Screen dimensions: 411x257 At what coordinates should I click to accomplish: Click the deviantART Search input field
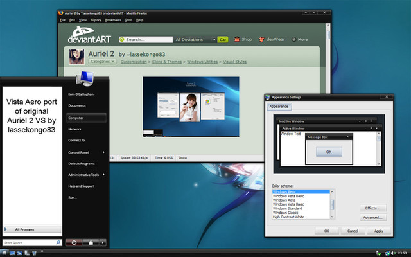tap(146, 40)
